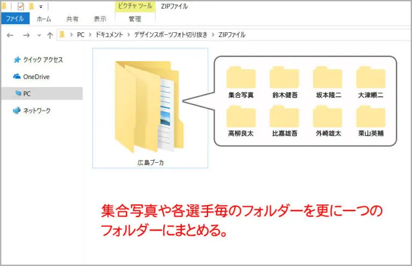Go back using the back arrow
The image size is (412, 266).
pos(10,35)
